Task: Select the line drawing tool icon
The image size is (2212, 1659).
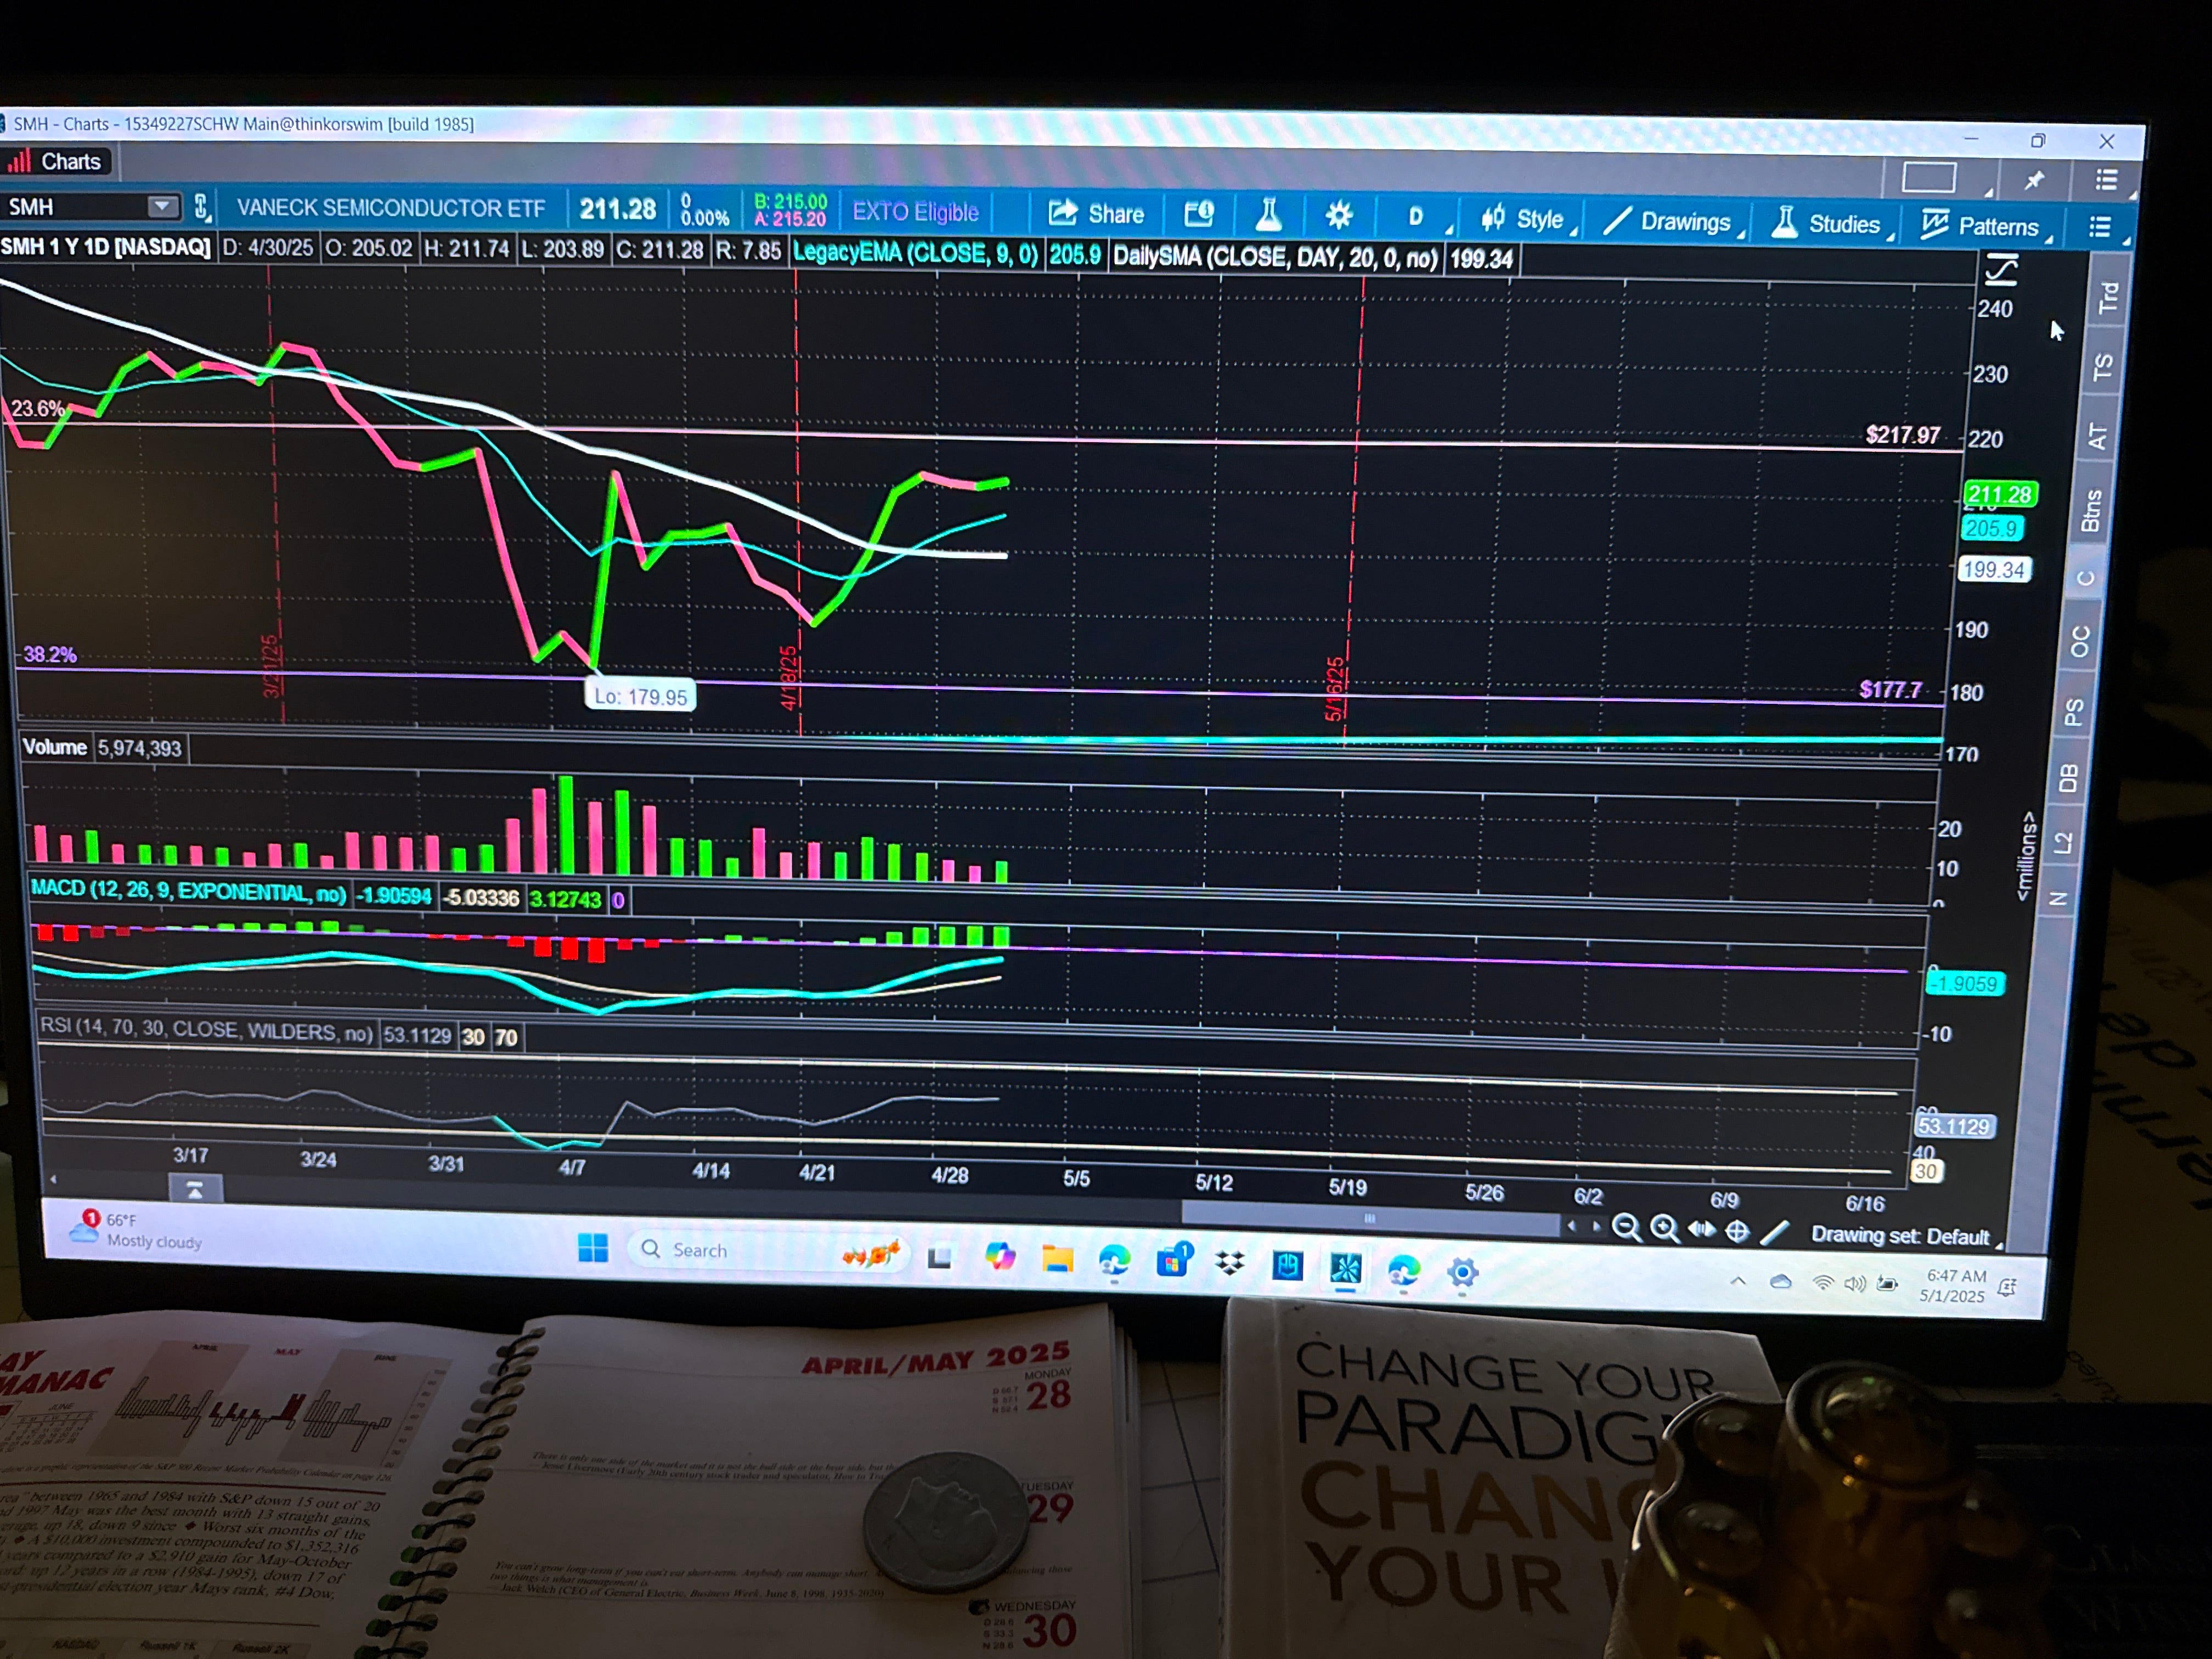Action: (x=1774, y=1232)
